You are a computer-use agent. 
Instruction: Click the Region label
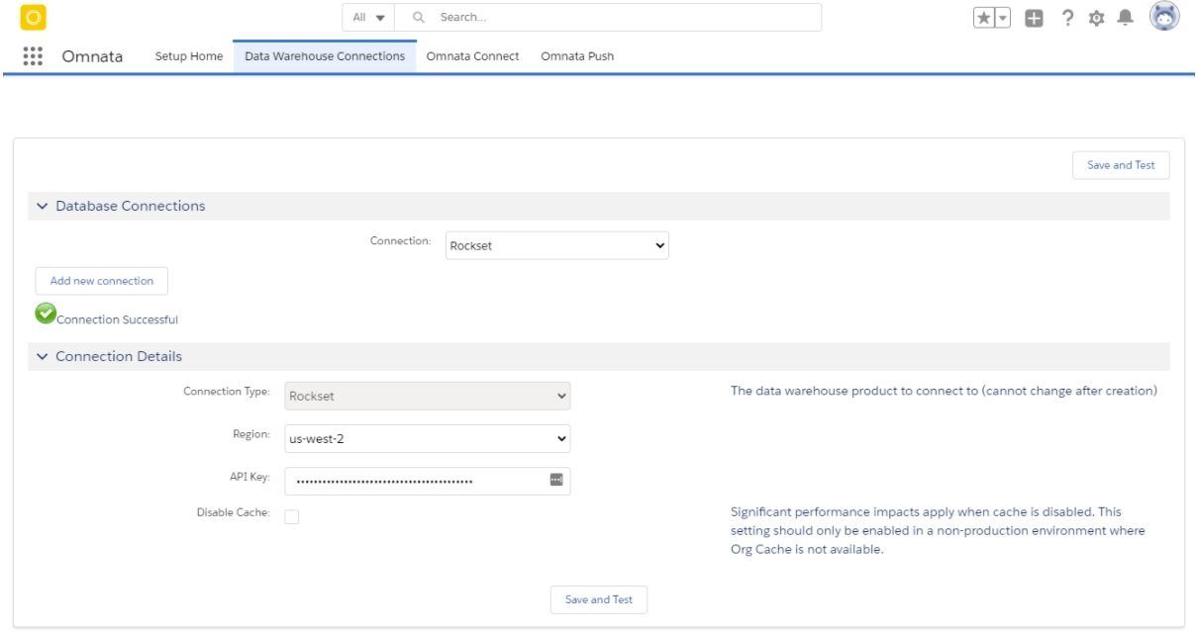pos(250,434)
